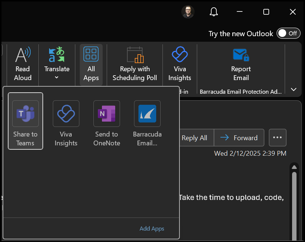
Task: Click the Barracuda Email Protection Ad... group label
Action: [x=241, y=91]
